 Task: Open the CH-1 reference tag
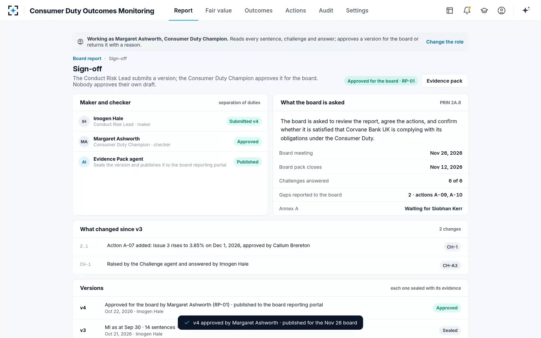click(452, 247)
